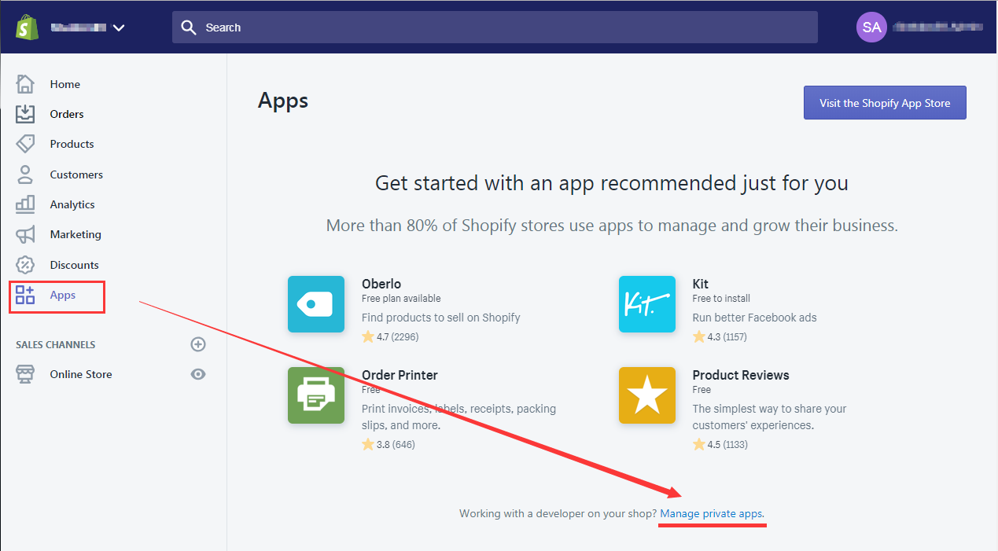Image resolution: width=998 pixels, height=551 pixels.
Task: Click Kit 'Free to install' text
Action: coord(721,299)
